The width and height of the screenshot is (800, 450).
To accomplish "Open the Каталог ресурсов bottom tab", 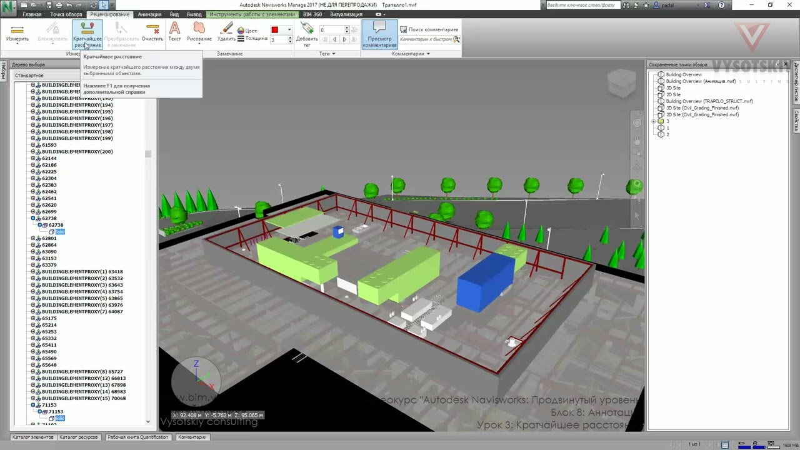I will click(x=79, y=437).
